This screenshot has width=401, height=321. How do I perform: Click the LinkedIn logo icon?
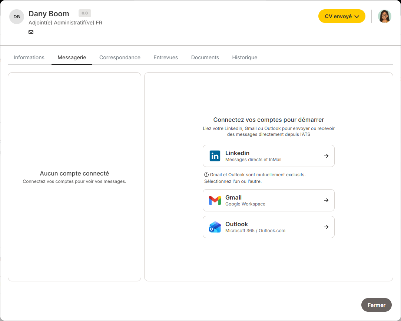click(x=215, y=156)
